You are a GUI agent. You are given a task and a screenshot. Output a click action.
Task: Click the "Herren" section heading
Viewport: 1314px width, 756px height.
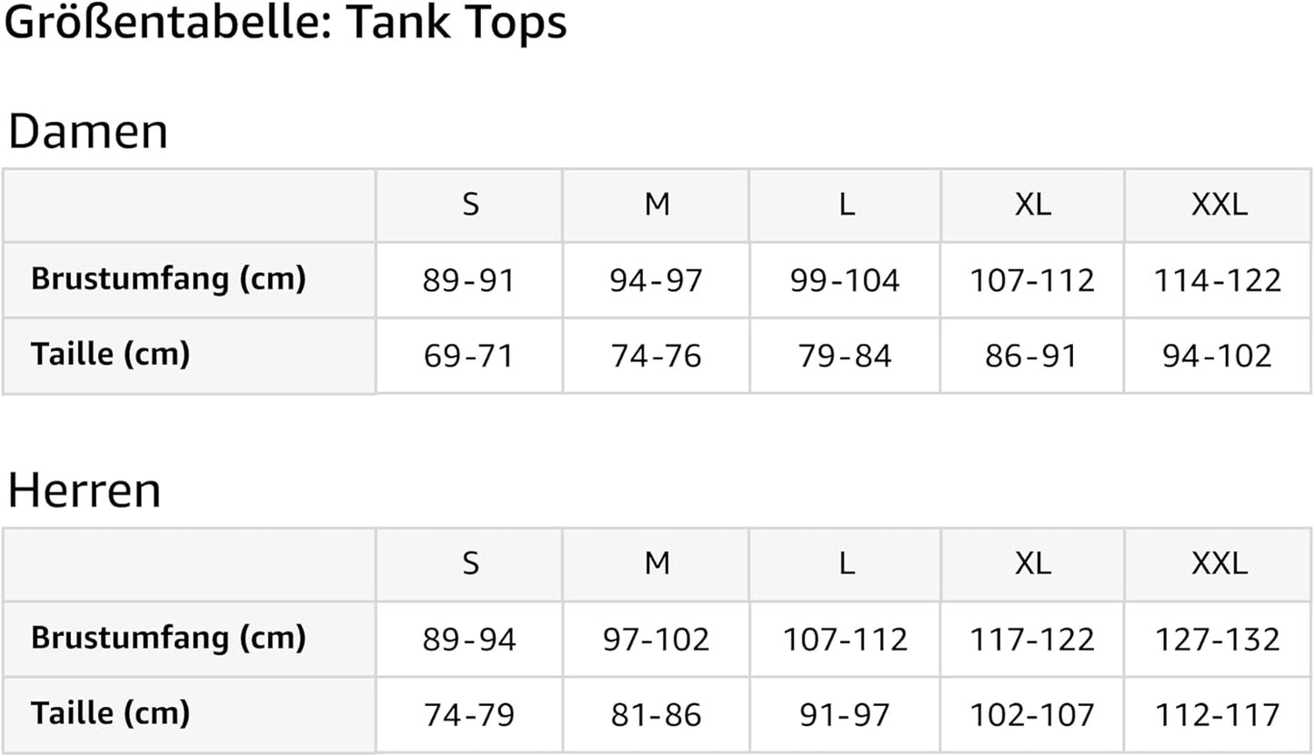pyautogui.click(x=84, y=490)
